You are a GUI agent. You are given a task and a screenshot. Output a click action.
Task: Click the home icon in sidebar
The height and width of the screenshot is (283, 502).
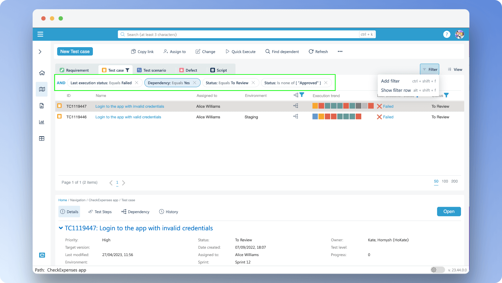pos(42,73)
